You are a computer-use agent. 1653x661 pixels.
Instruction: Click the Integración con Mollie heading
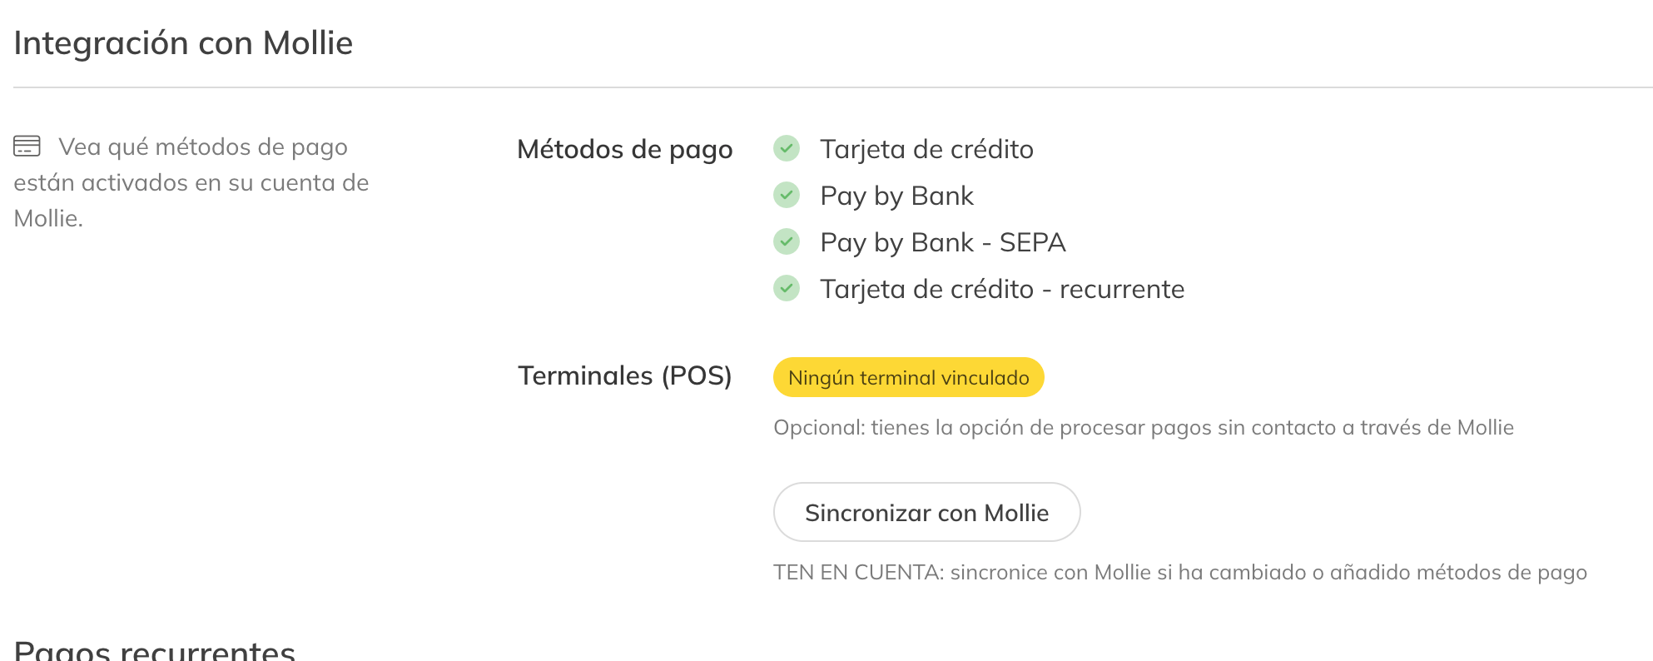coord(183,43)
